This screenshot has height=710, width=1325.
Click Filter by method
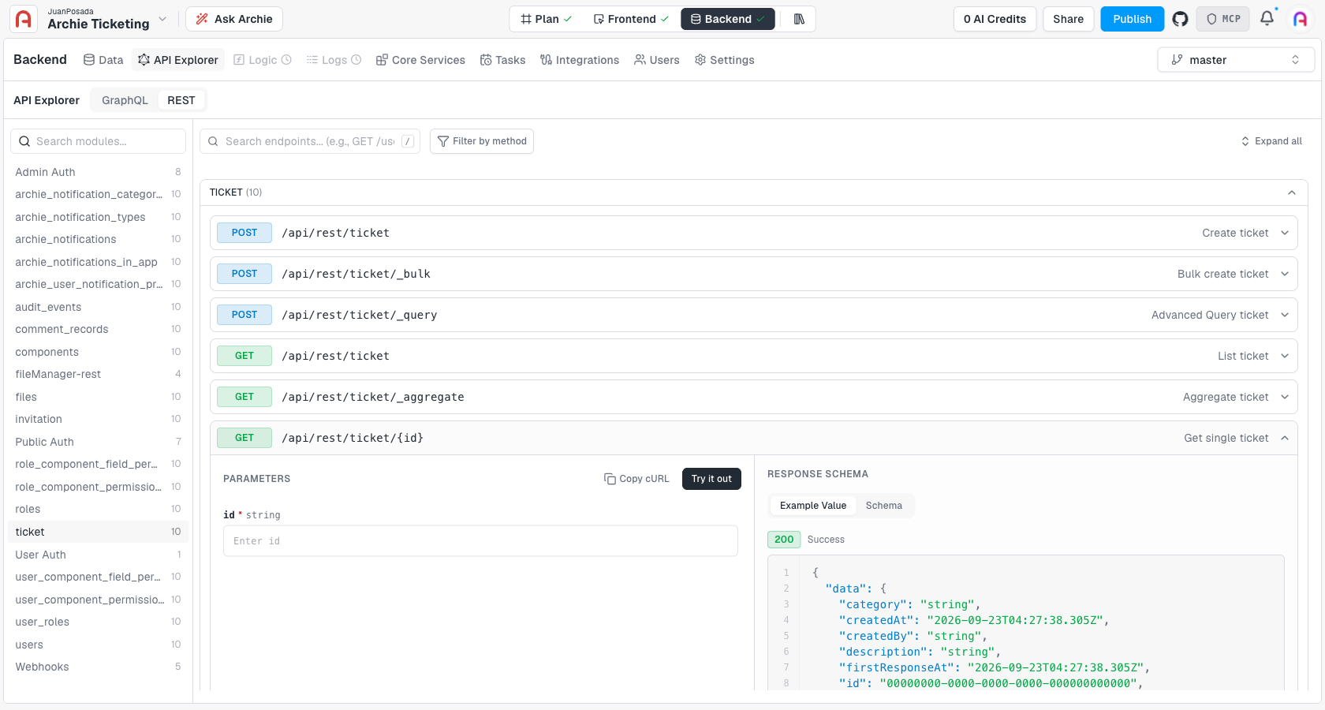(482, 141)
